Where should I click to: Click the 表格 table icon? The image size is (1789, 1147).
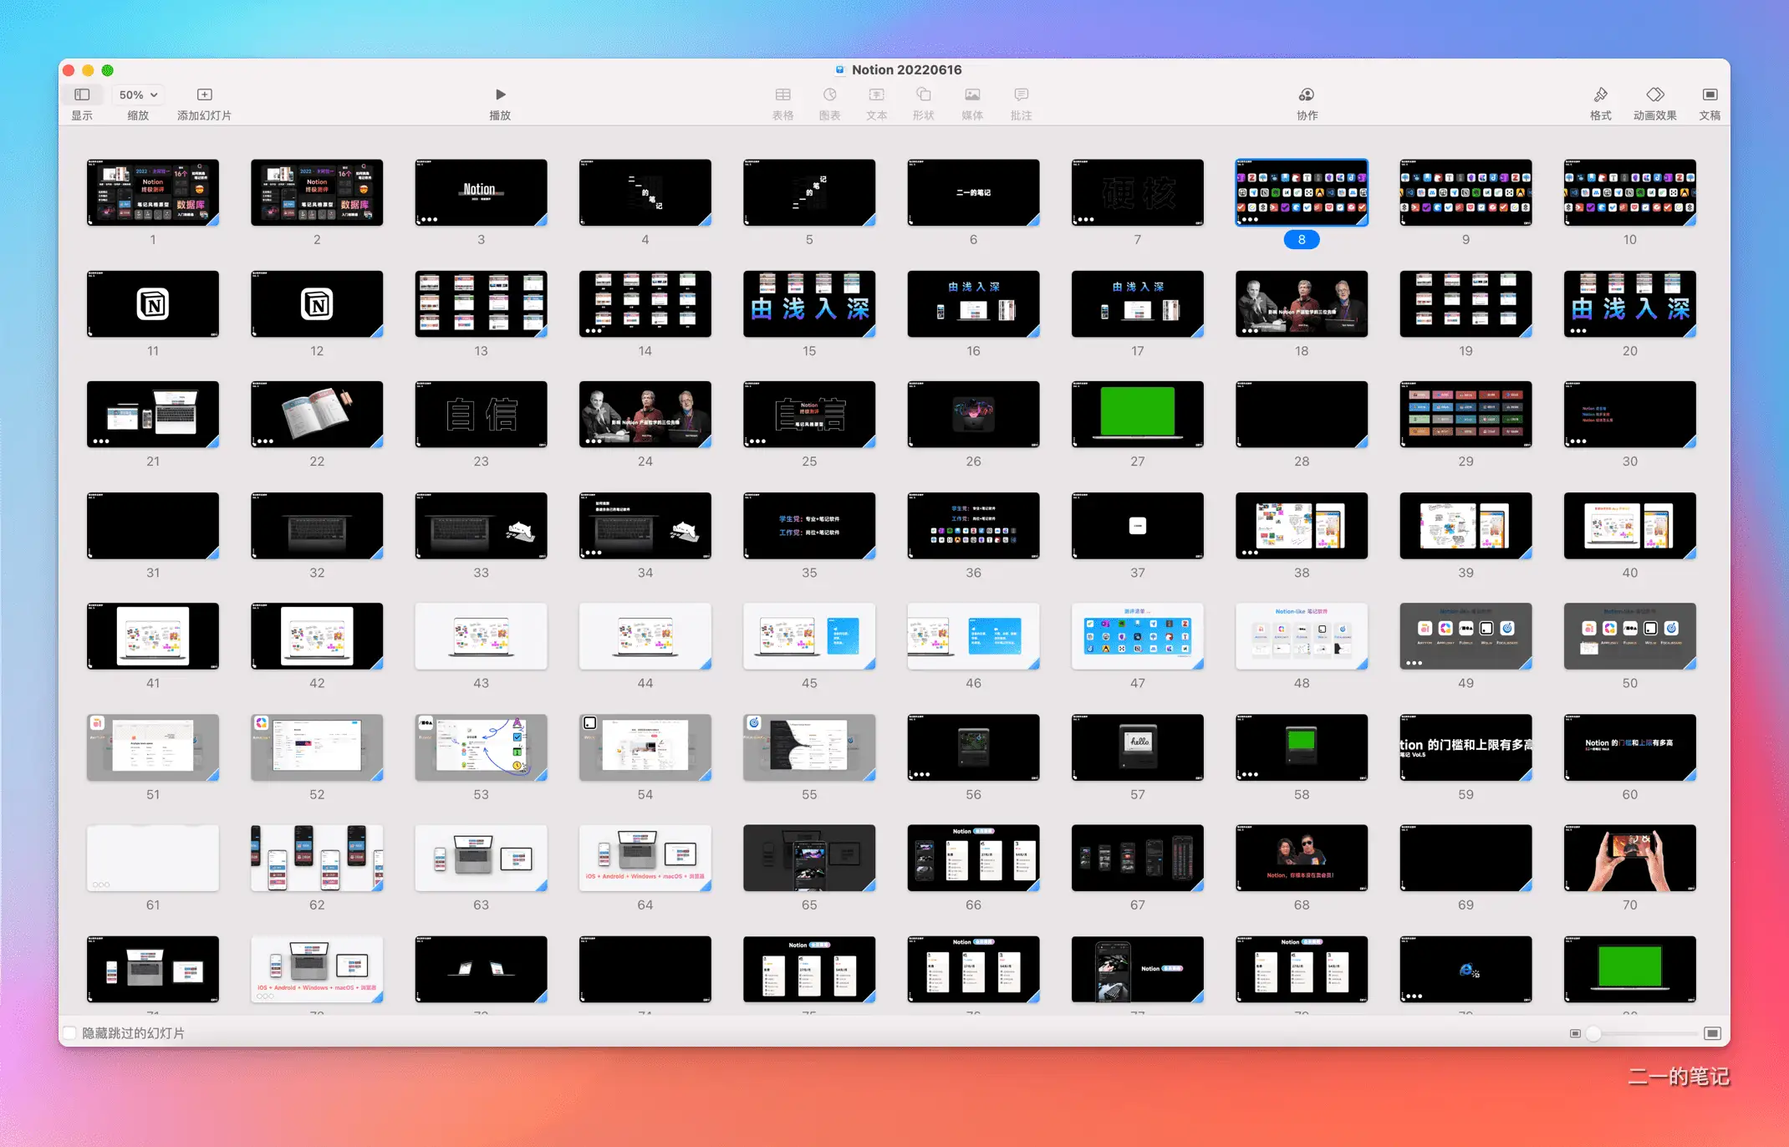click(x=782, y=94)
